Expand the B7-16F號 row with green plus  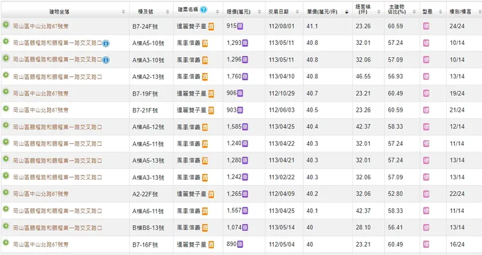coord(6,242)
